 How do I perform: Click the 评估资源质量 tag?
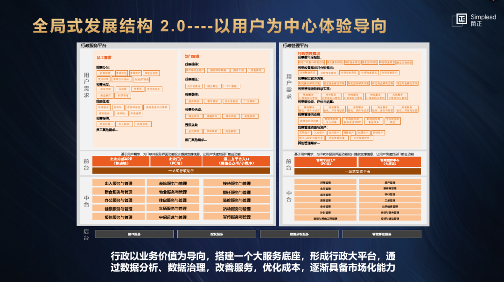pos(337,138)
